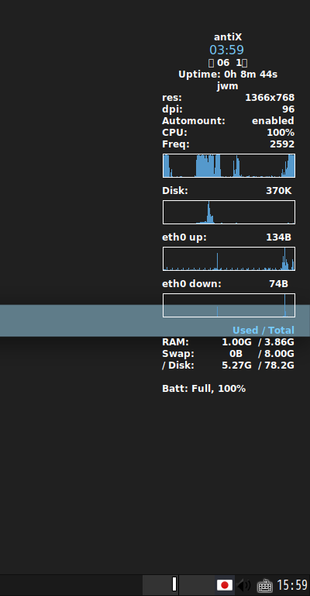Click the 1366x768 resolution value

pos(270,98)
